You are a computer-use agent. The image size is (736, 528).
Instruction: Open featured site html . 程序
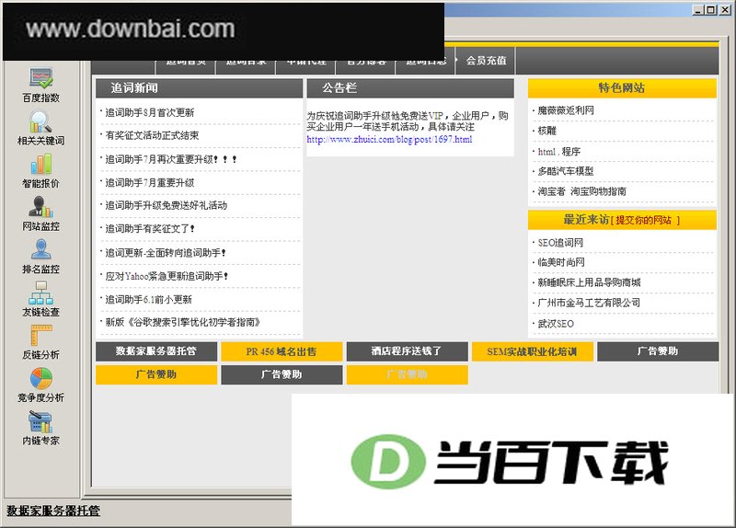click(x=559, y=152)
